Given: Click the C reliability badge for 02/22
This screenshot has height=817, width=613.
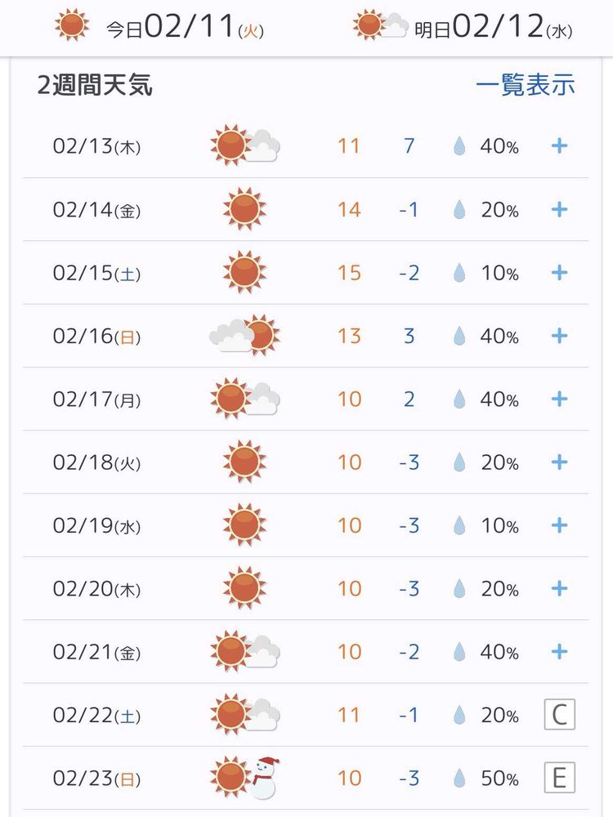Looking at the screenshot, I should tap(559, 715).
